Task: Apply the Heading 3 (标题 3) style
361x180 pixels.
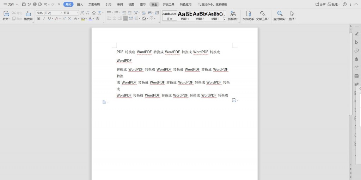Action: coord(215,15)
